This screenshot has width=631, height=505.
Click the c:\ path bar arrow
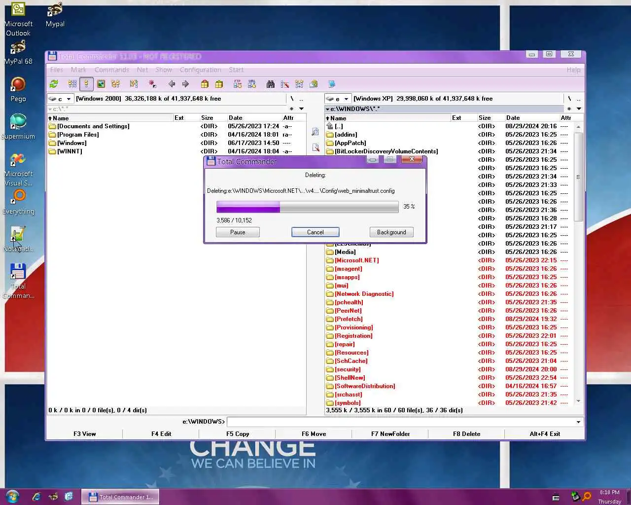click(50, 109)
